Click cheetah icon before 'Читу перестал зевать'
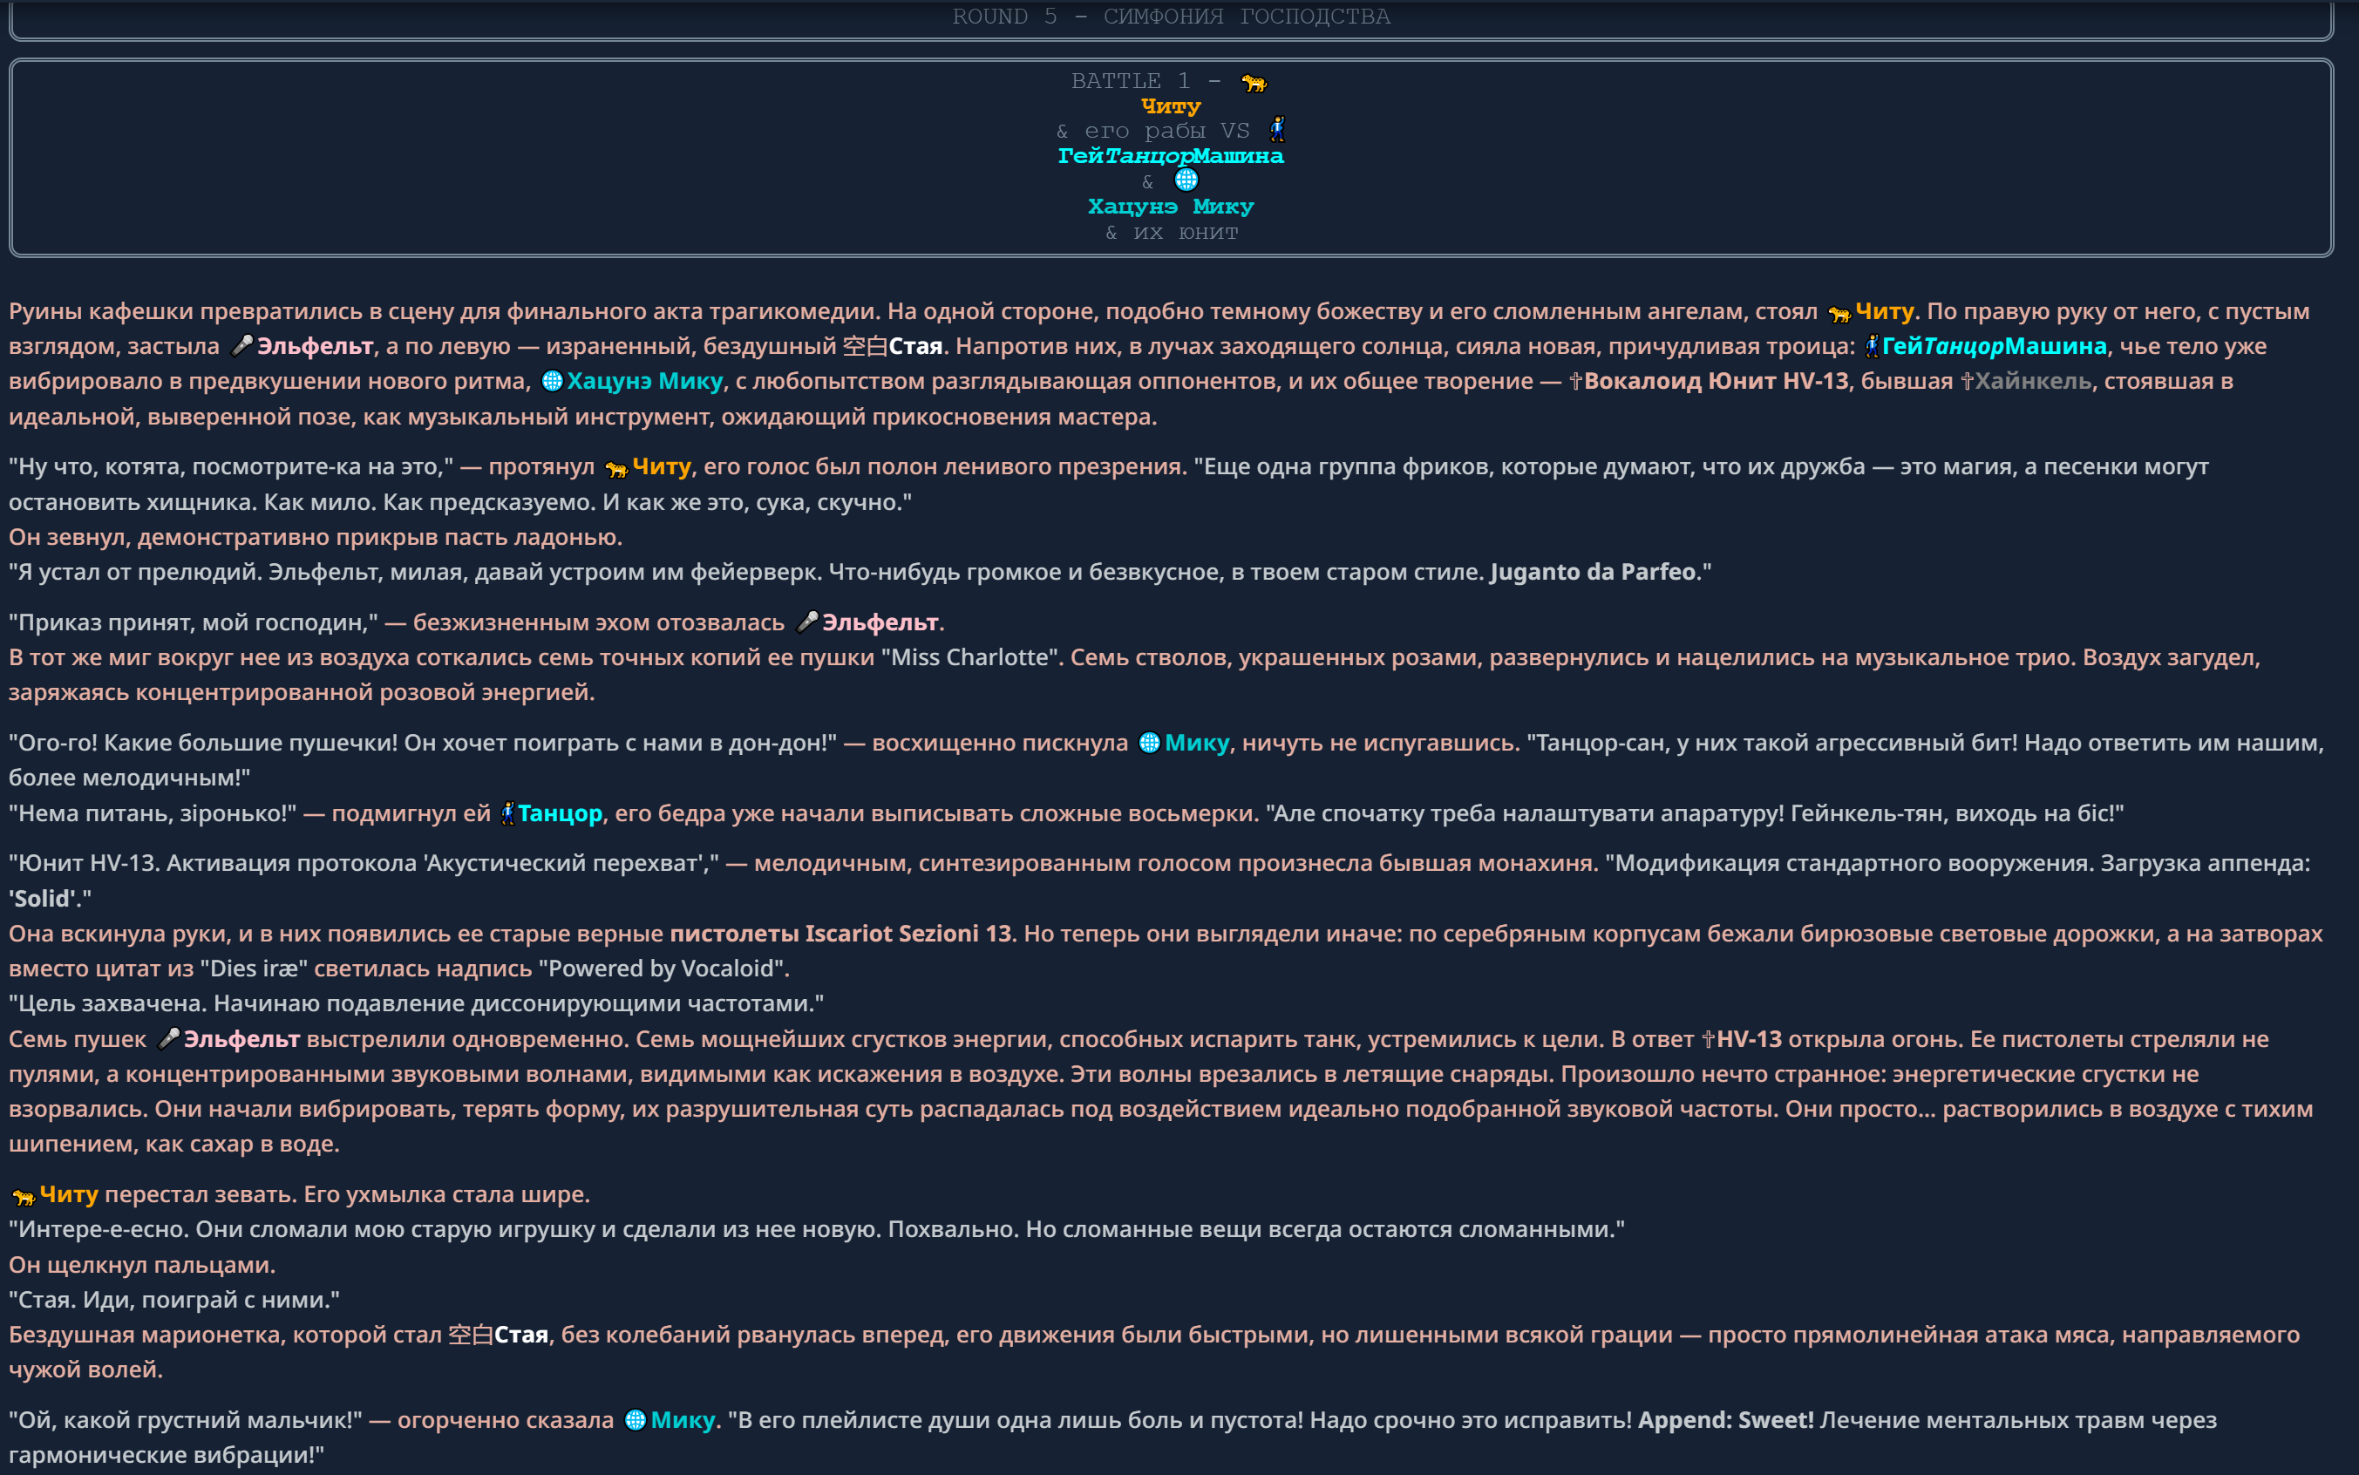The height and width of the screenshot is (1475, 2359). [24, 1196]
